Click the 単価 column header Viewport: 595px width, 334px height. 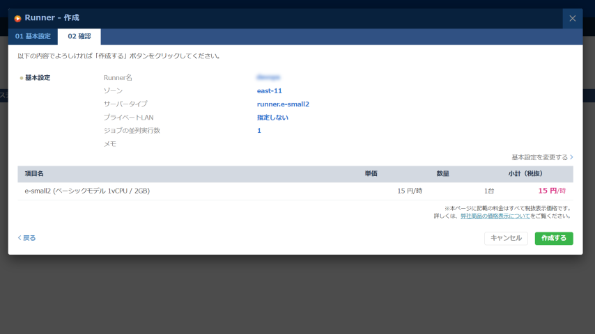[x=371, y=173]
